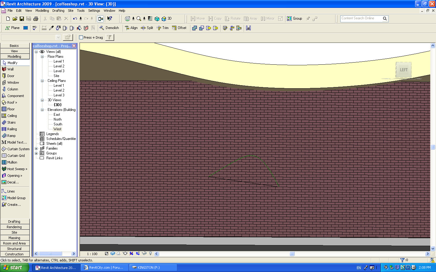Viewport: 436px width, 272px height.
Task: Click the Print icon
Action: (x=36, y=19)
